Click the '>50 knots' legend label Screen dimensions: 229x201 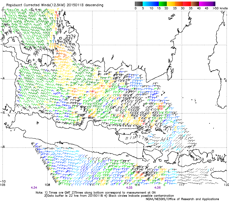tap(220, 8)
